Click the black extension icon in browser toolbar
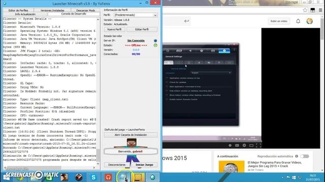The height and width of the screenshot is (182, 325). pyautogui.click(x=313, y=10)
